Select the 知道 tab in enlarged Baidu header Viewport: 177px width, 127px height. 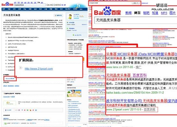pyautogui.click(x=155, y=13)
